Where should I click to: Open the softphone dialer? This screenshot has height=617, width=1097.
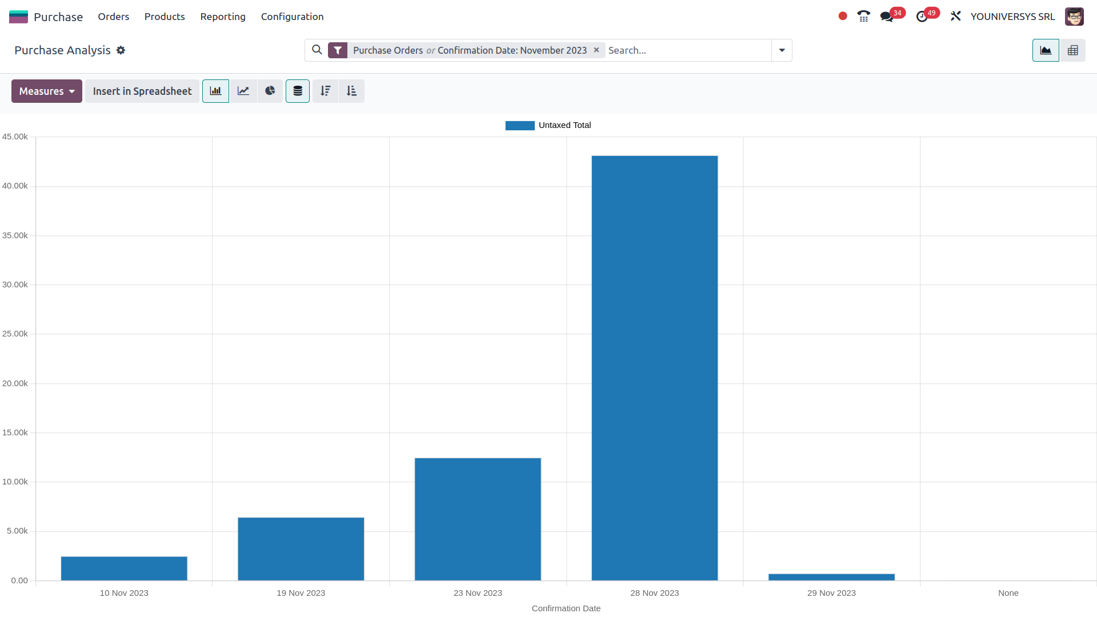point(863,16)
